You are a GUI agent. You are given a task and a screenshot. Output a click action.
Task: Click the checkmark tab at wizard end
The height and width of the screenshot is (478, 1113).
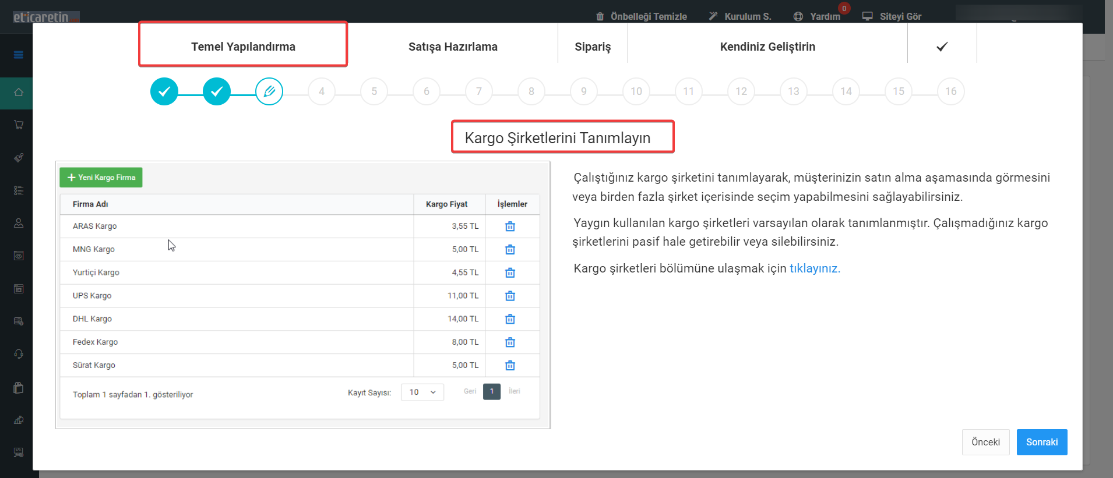[942, 47]
